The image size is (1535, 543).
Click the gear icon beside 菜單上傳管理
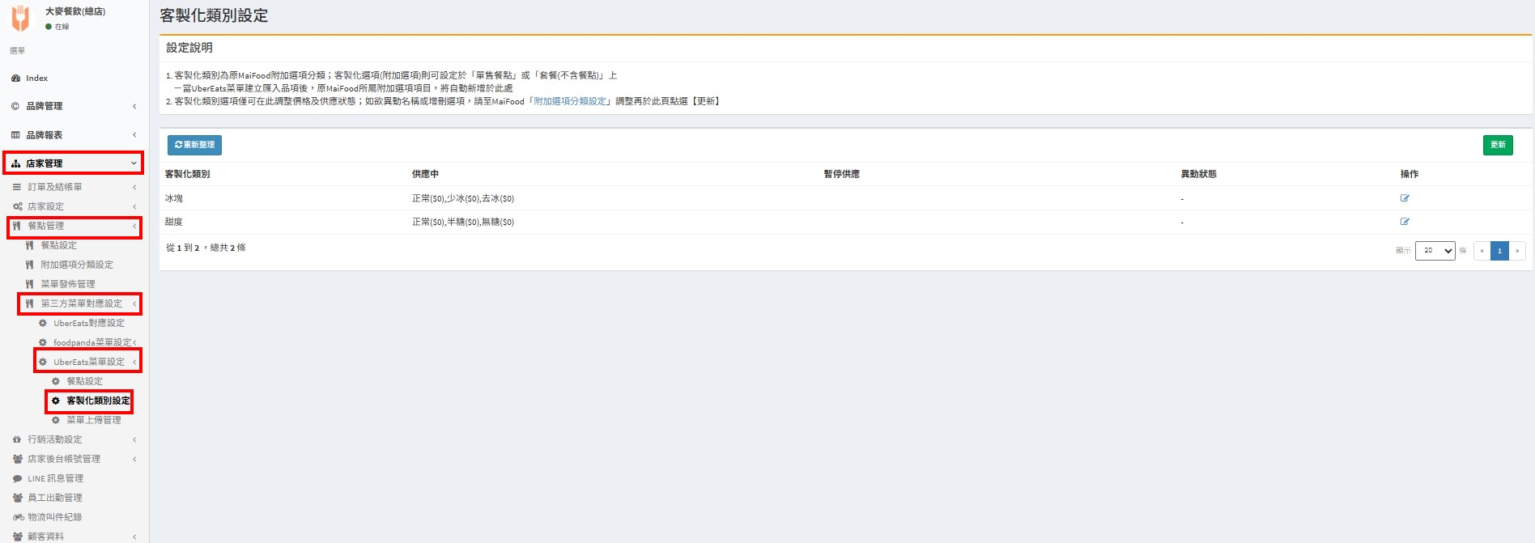[x=56, y=420]
